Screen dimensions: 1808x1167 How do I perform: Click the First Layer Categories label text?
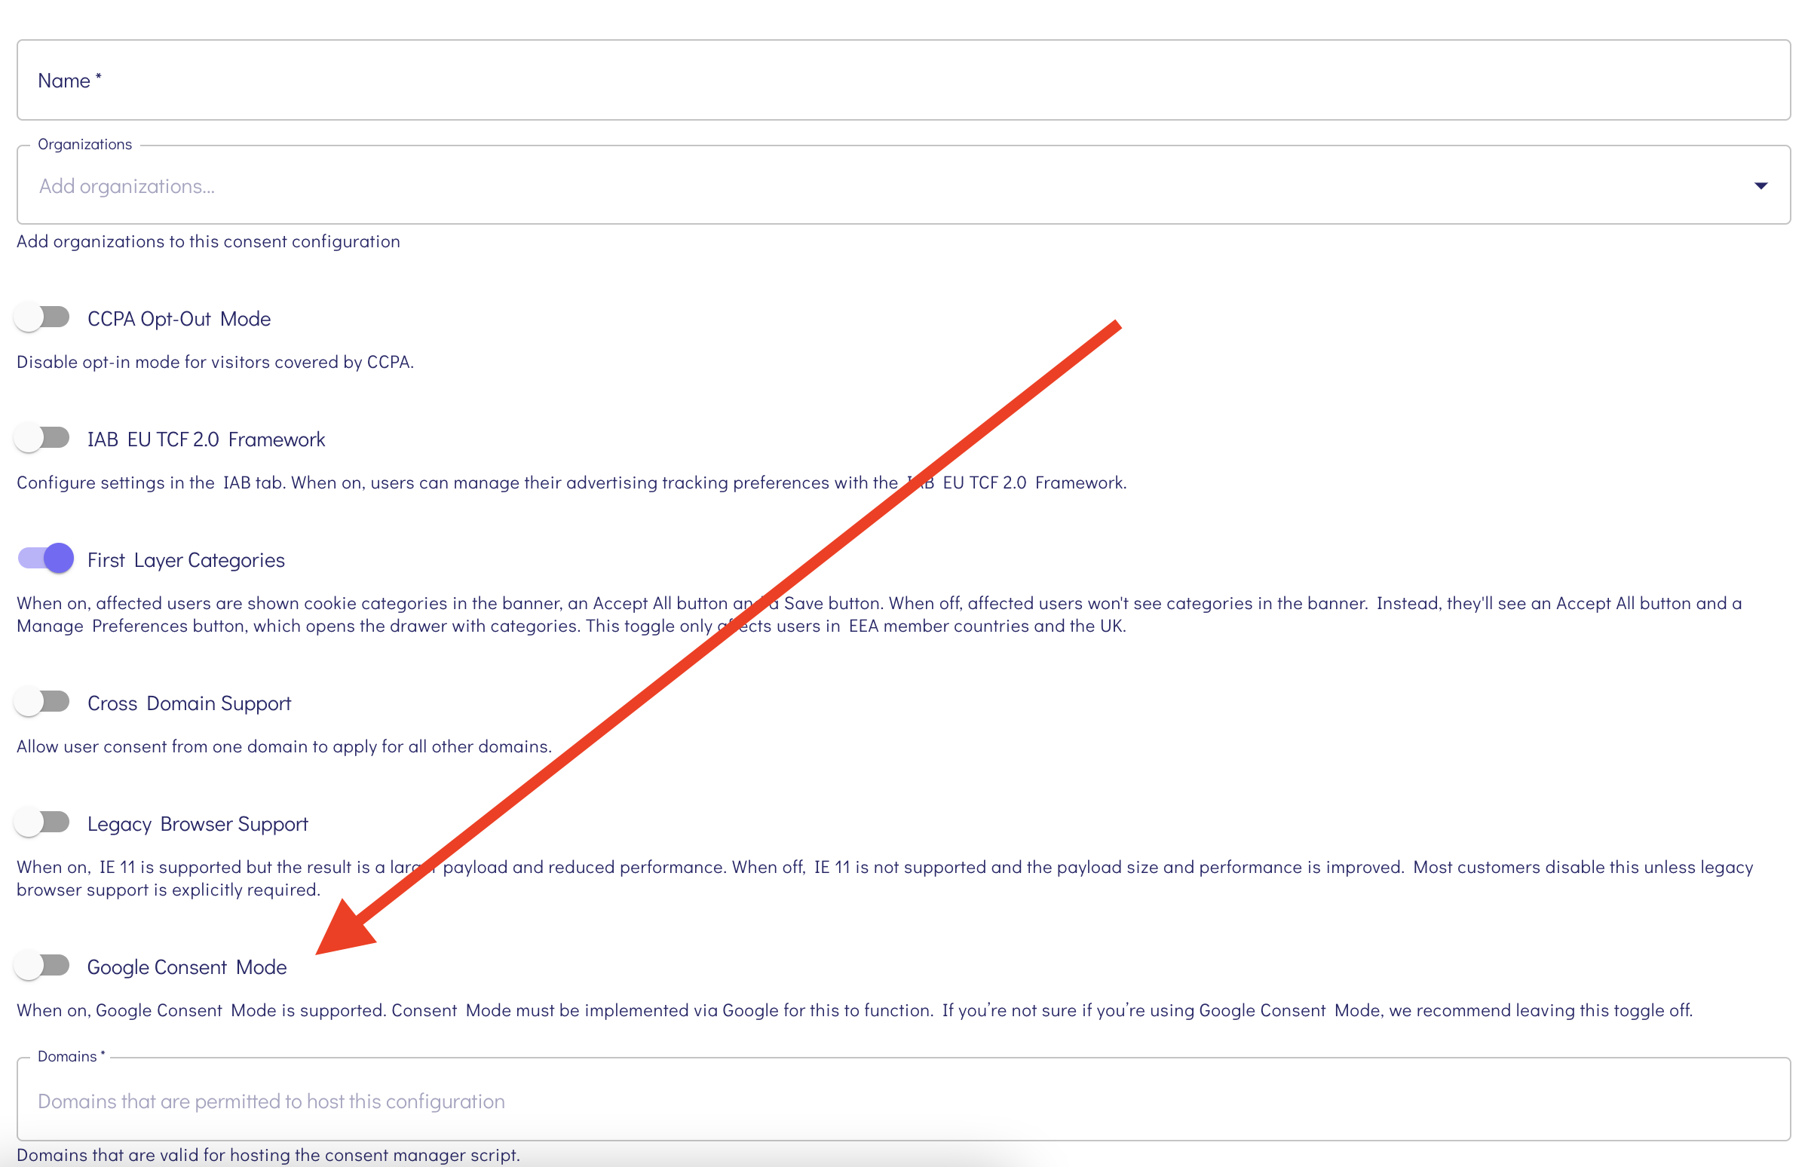click(185, 560)
